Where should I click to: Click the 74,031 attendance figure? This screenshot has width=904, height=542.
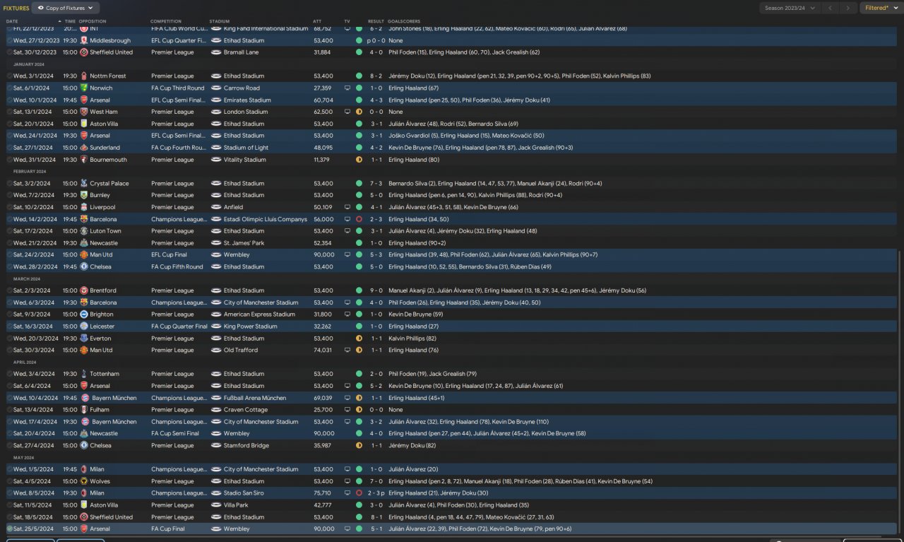[323, 350]
